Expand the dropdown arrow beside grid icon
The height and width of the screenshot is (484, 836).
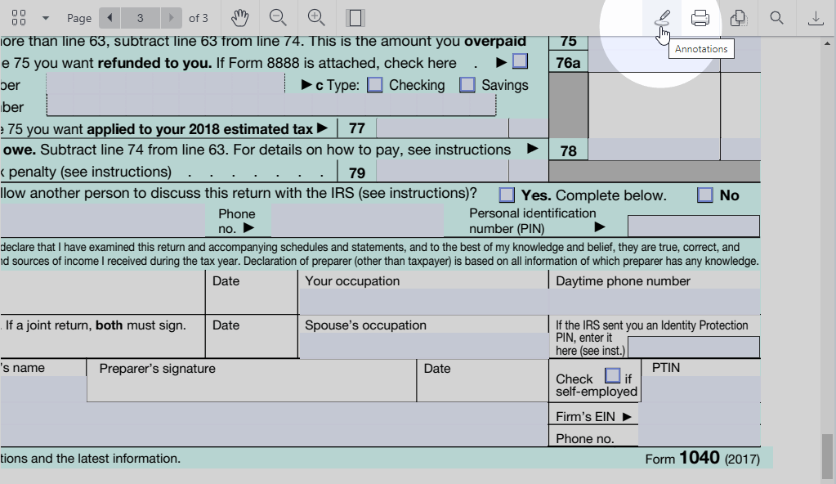pyautogui.click(x=46, y=18)
